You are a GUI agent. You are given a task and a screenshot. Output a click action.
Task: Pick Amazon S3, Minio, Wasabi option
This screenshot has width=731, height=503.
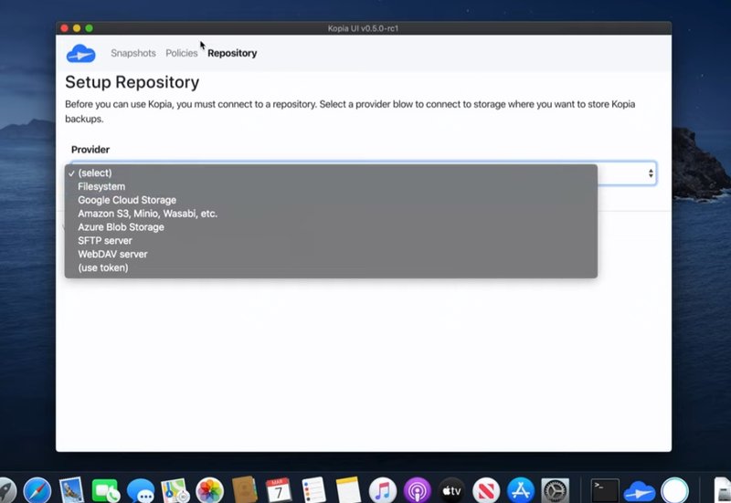click(x=147, y=214)
